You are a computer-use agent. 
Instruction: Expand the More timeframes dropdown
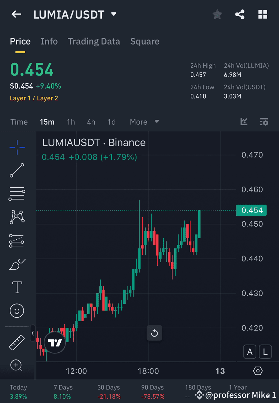point(144,122)
